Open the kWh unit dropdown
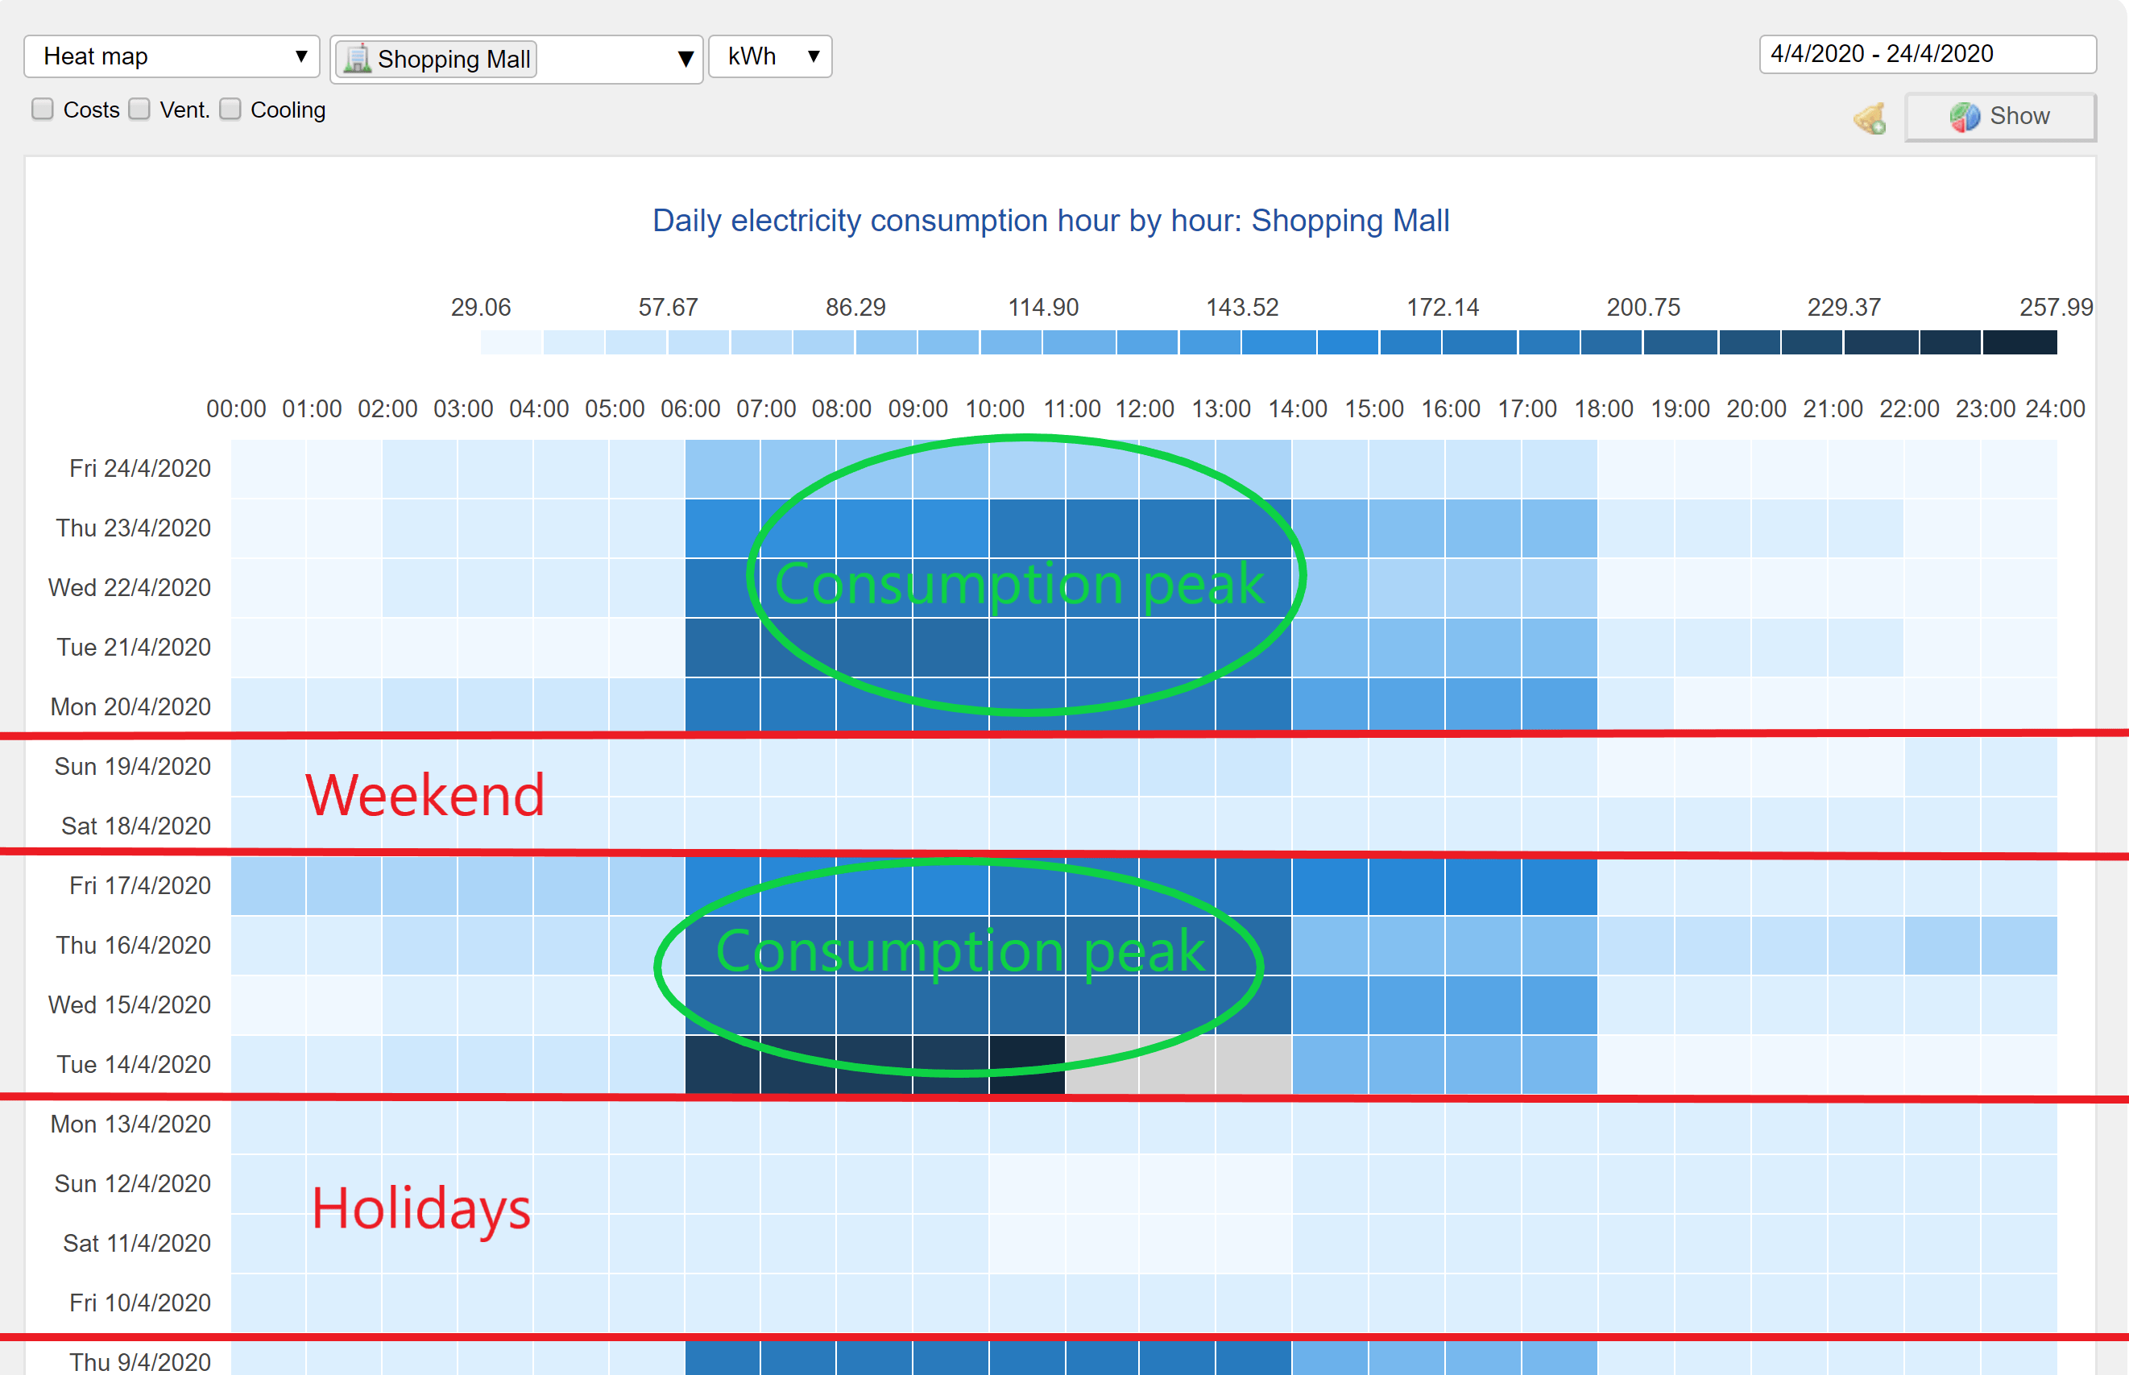The width and height of the screenshot is (2129, 1375). click(x=769, y=56)
